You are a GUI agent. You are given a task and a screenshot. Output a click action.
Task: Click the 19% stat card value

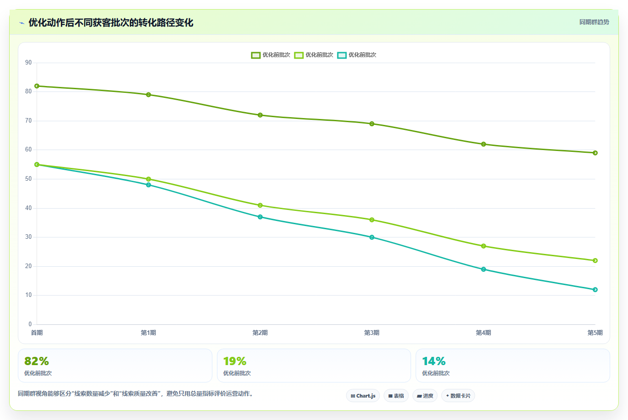[x=235, y=361]
